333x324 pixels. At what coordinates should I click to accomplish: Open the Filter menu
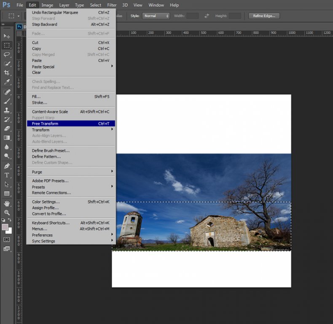(112, 5)
